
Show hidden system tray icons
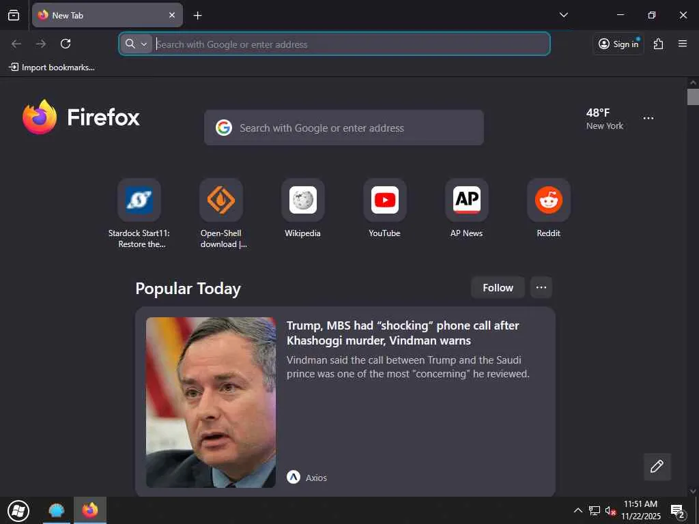(577, 510)
